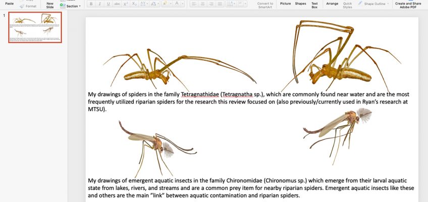428x202 pixels.
Task: Click the subscript icon
Action: 134,4
